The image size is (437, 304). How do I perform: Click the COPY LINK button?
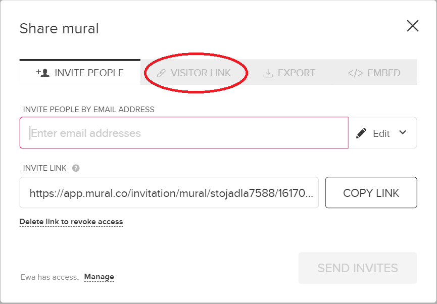[371, 192]
